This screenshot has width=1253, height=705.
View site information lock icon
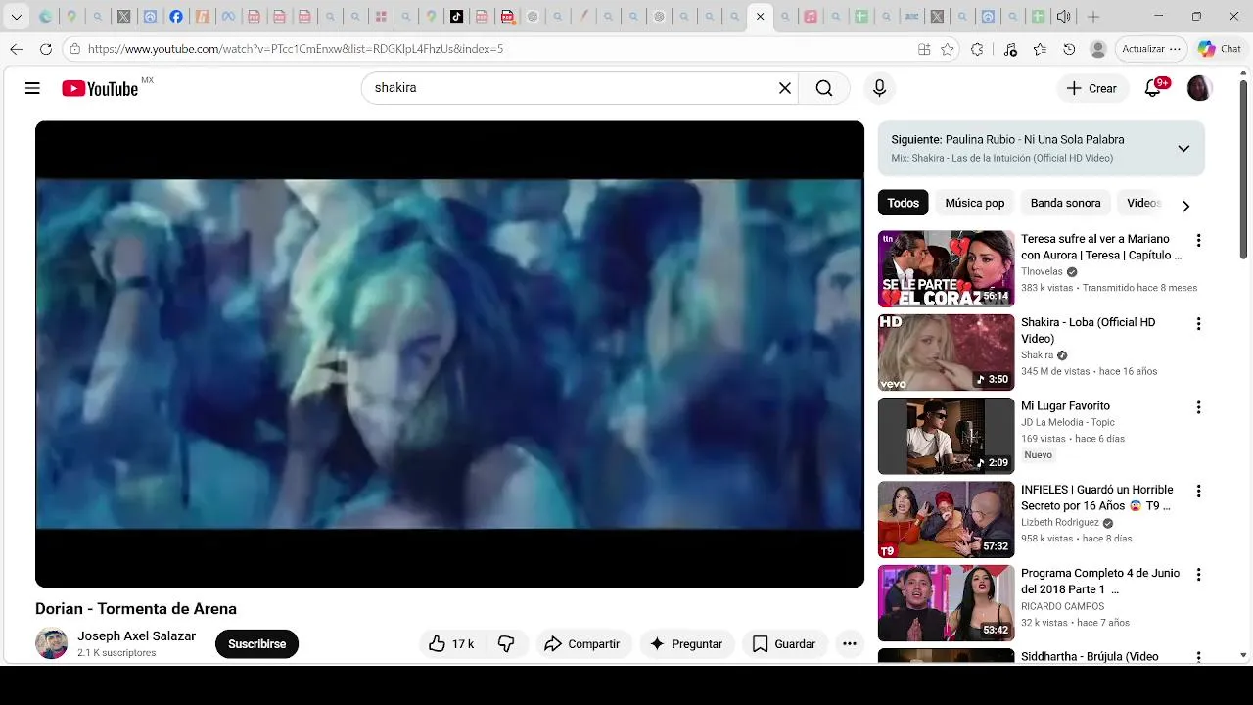tap(75, 49)
